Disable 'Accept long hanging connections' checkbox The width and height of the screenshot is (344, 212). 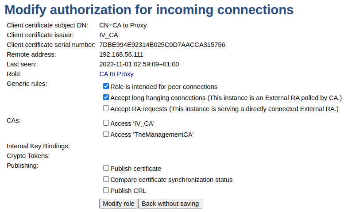click(x=106, y=97)
